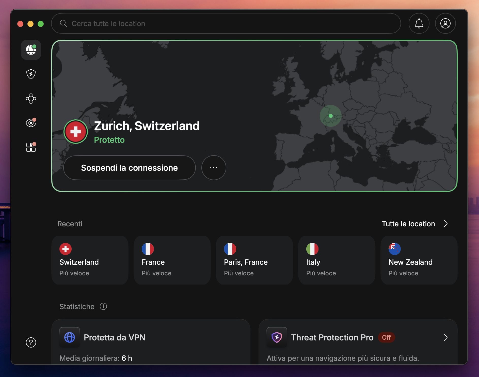Open the user account profile icon

tap(445, 23)
